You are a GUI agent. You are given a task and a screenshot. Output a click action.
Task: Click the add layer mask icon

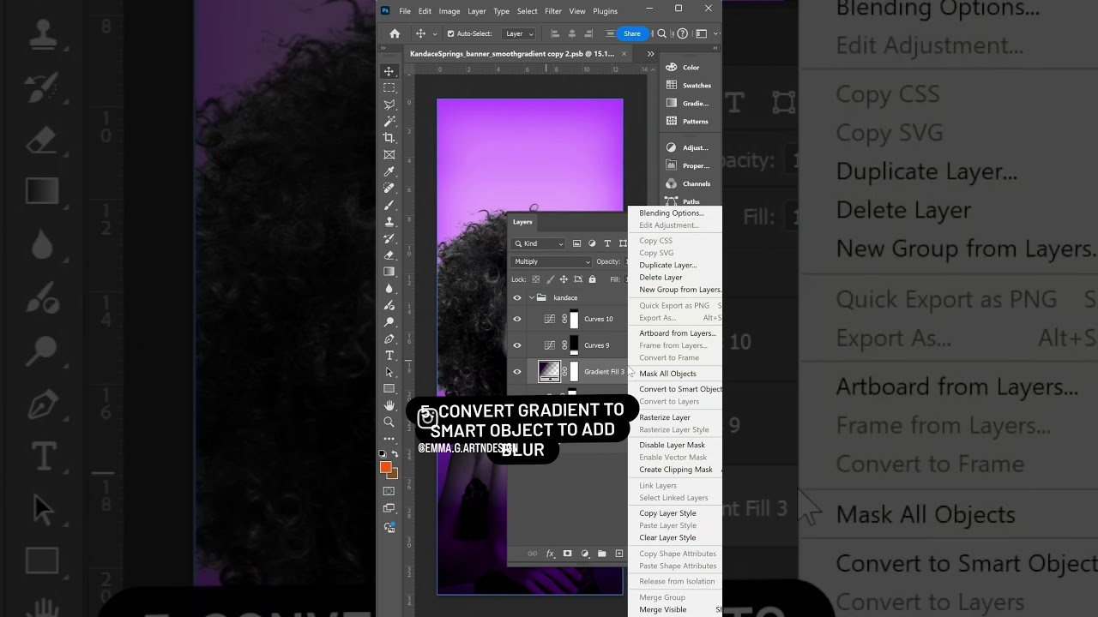[567, 554]
